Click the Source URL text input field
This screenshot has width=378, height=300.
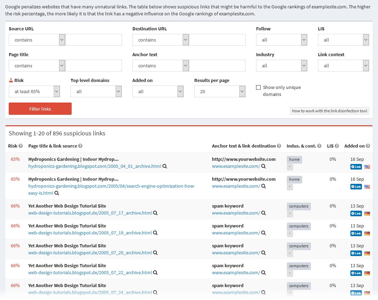pyautogui.click(x=94, y=40)
